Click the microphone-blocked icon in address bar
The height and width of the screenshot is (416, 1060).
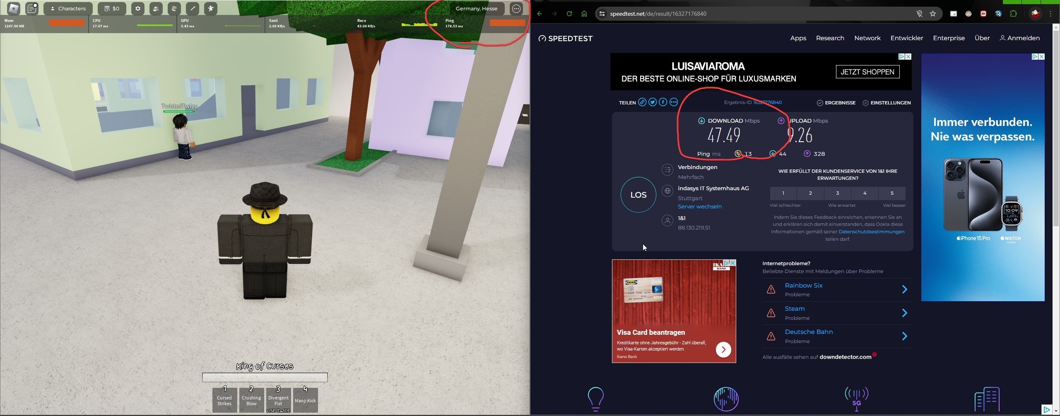(x=919, y=14)
